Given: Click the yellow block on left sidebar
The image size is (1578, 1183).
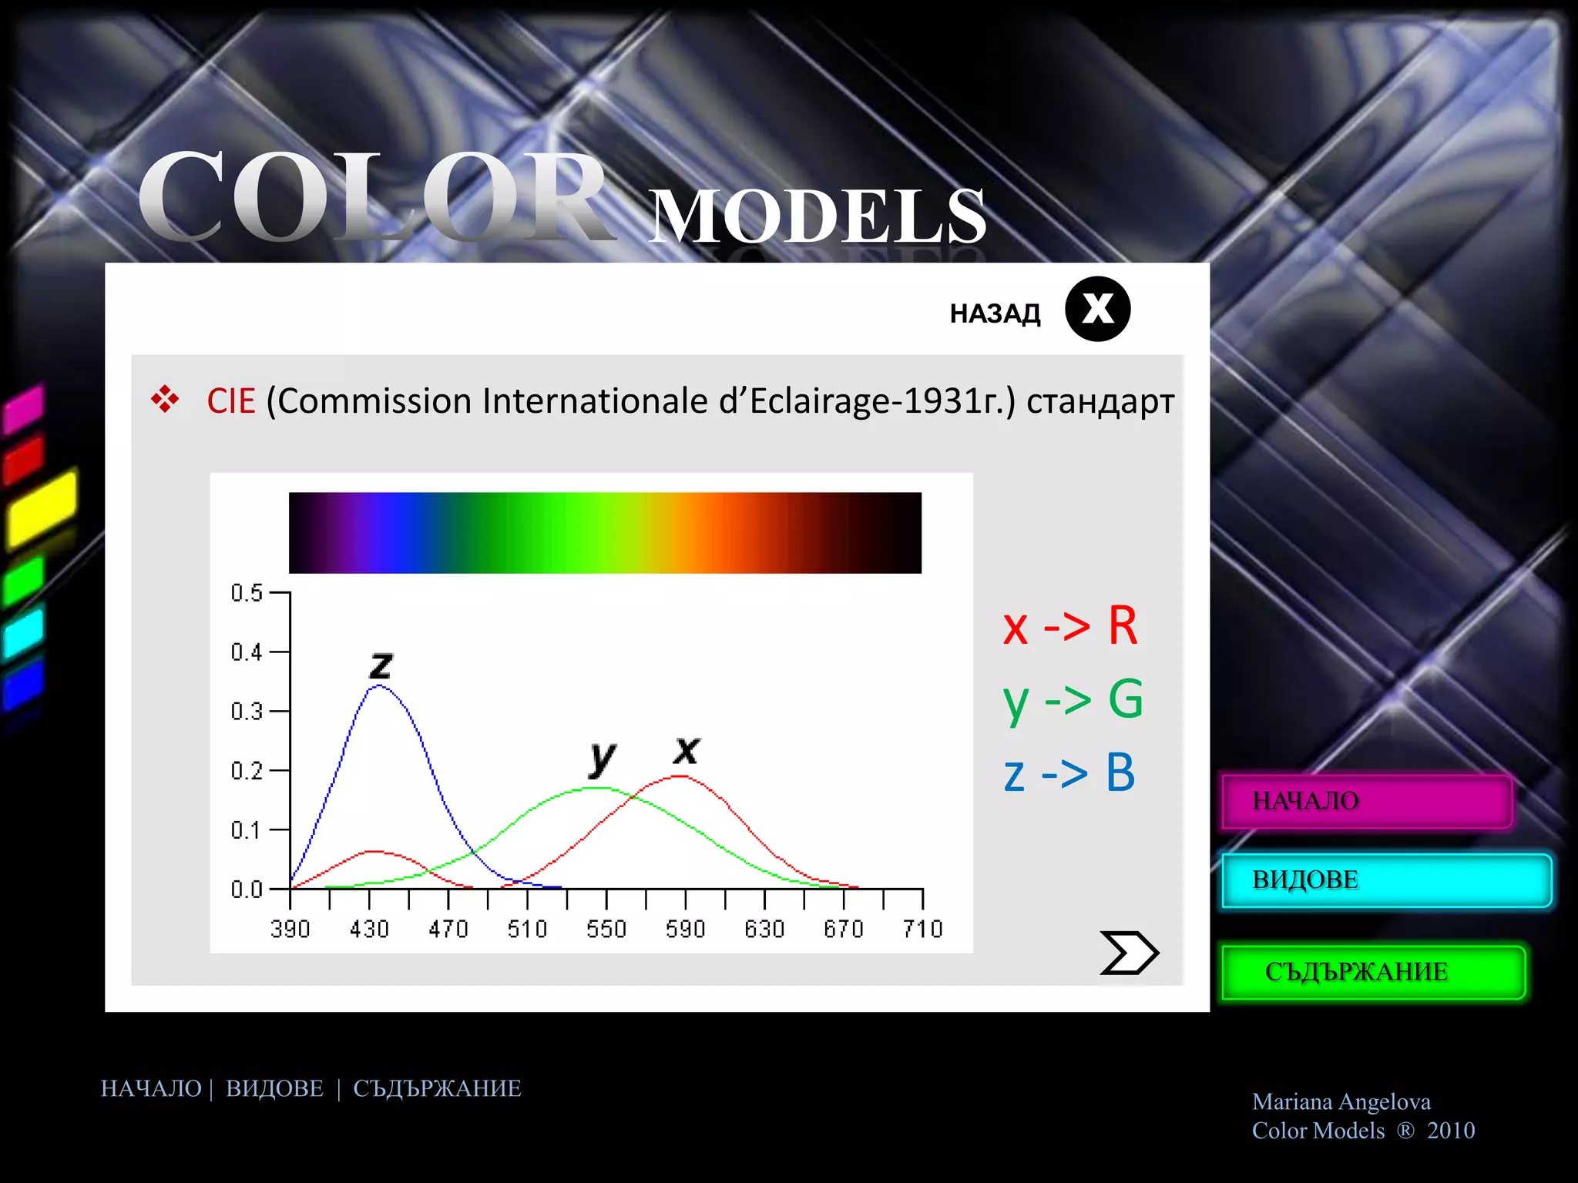Looking at the screenshot, I should [x=42, y=510].
